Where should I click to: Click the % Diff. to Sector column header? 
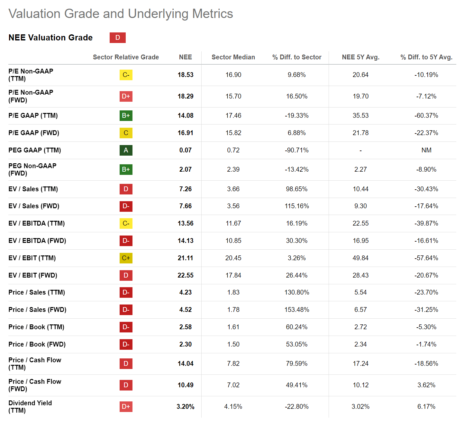pos(296,57)
